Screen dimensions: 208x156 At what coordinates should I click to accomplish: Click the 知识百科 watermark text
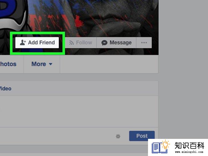[x=189, y=145]
